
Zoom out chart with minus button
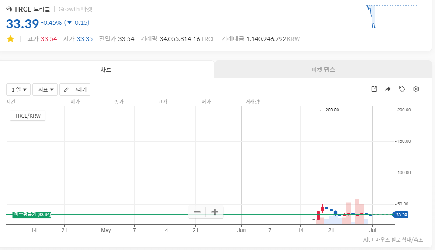(197, 212)
